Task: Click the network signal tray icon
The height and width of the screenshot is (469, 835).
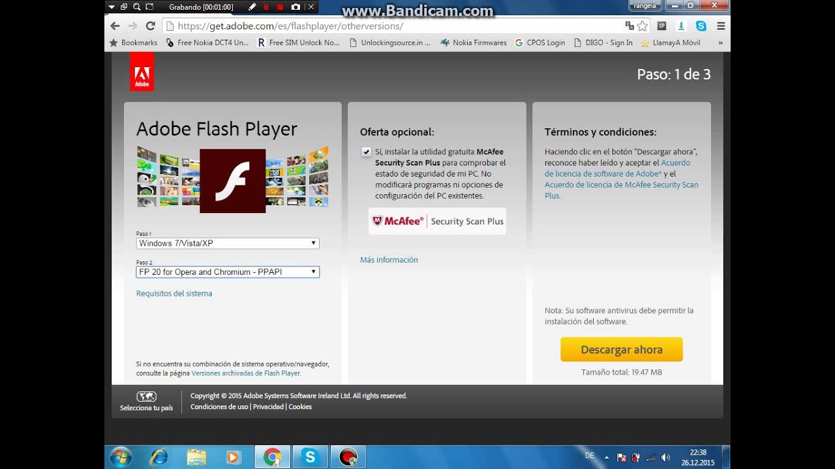Action: pos(650,457)
